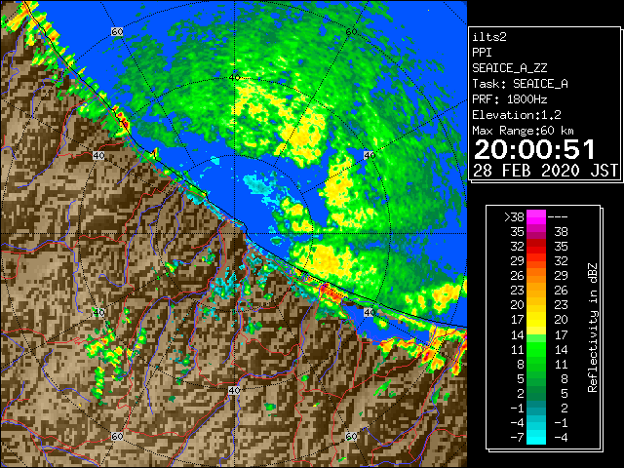This screenshot has width=624, height=468.
Task: Select the 'Elevation:1.2' reading
Action: click(517, 115)
